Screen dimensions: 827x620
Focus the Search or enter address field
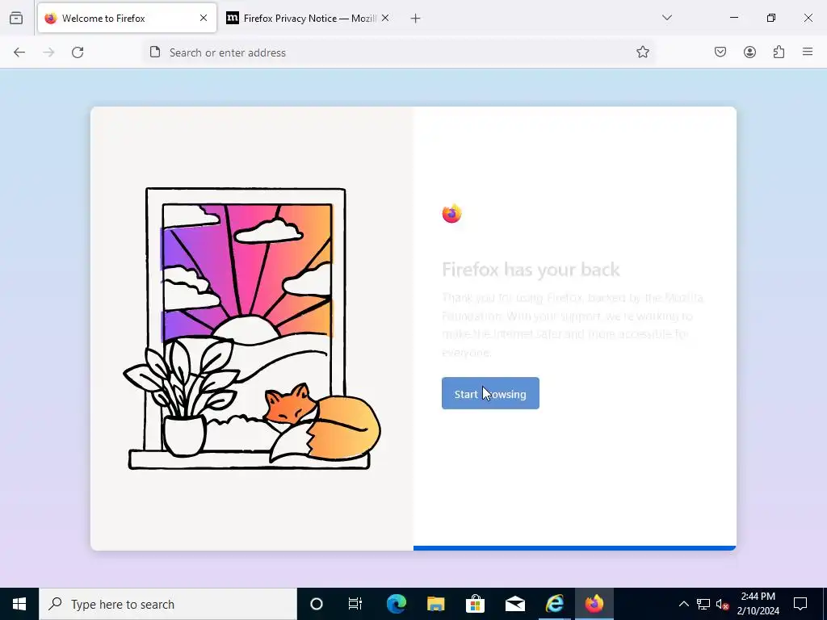[x=398, y=52]
